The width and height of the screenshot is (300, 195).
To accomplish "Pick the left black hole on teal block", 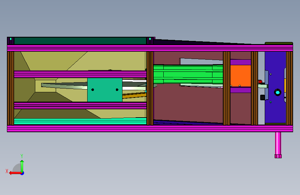I will click(x=93, y=90).
